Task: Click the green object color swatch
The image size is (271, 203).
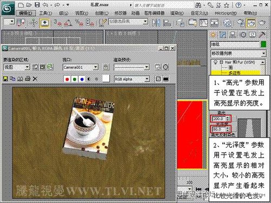Action: [263, 44]
